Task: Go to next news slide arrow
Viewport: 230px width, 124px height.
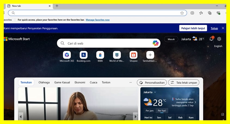Action: click(136, 117)
